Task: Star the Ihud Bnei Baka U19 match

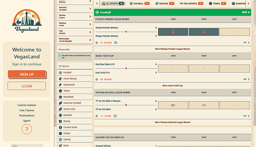Action: (x=97, y=79)
